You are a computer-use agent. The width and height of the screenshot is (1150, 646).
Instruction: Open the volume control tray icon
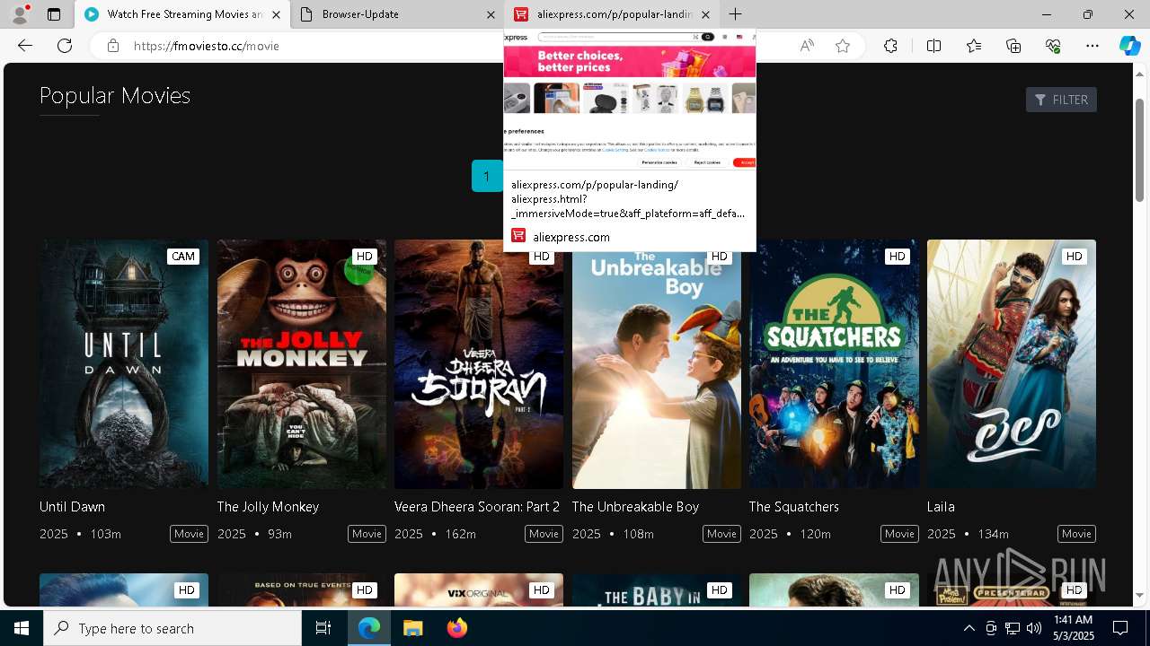tap(1033, 628)
